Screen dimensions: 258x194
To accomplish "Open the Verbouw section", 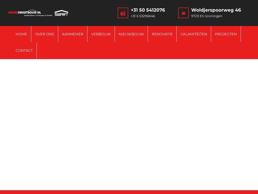I will (x=101, y=34).
